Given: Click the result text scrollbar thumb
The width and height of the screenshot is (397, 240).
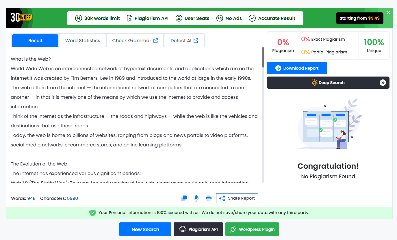Looking at the screenshot, I should (x=263, y=57).
